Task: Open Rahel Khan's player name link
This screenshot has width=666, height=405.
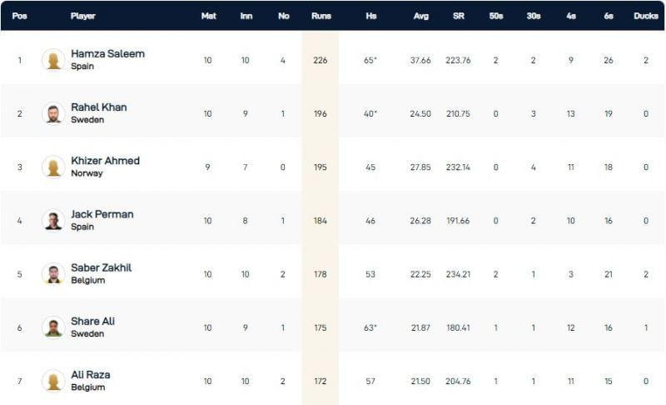Action: pyautogui.click(x=99, y=107)
